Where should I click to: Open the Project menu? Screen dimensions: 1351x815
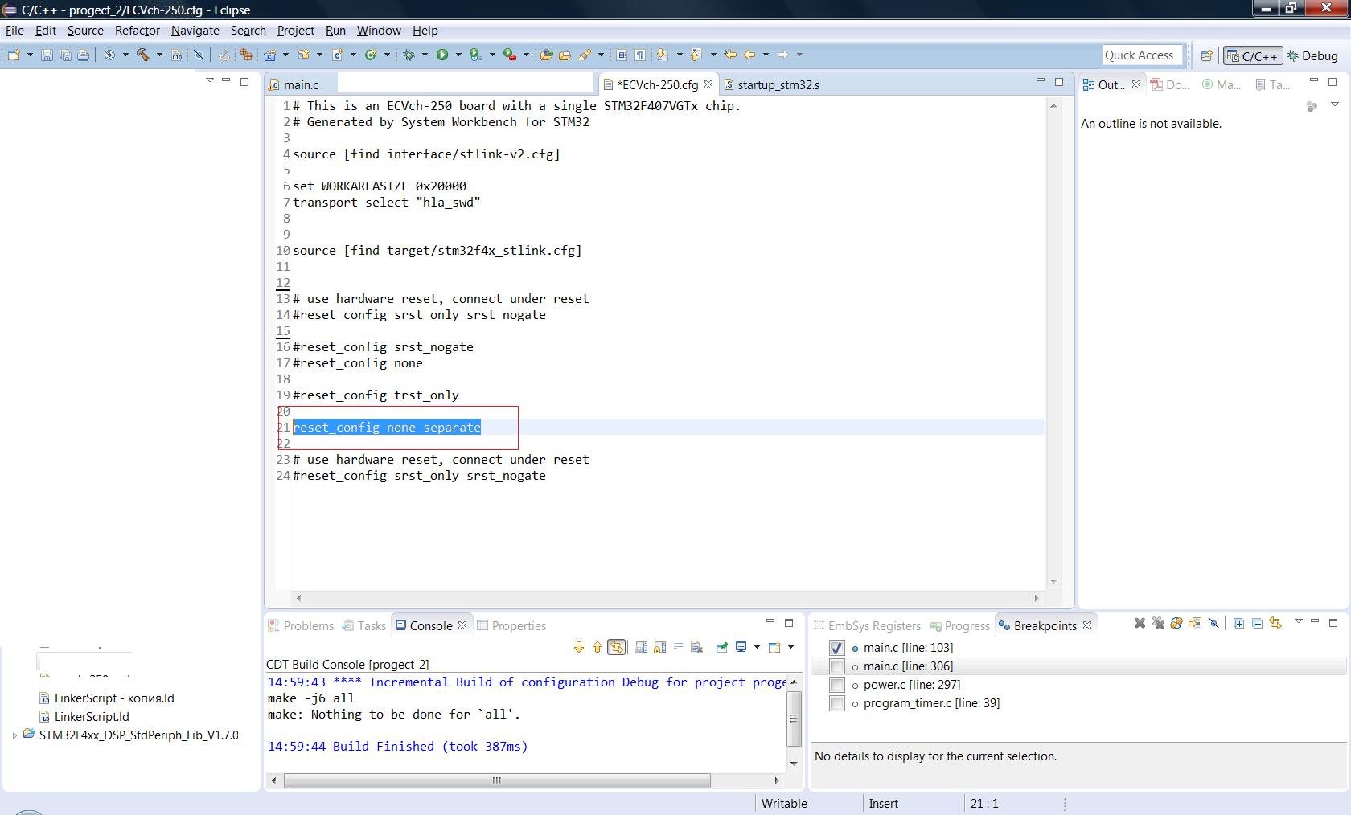(295, 31)
